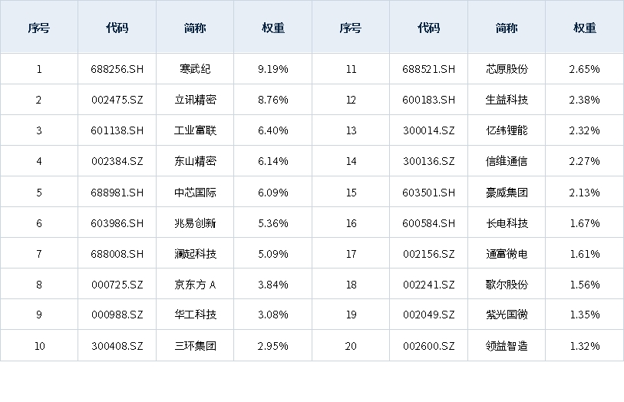The height and width of the screenshot is (402, 624).
Task: Click the stock code 688981.SH
Action: coord(117,193)
